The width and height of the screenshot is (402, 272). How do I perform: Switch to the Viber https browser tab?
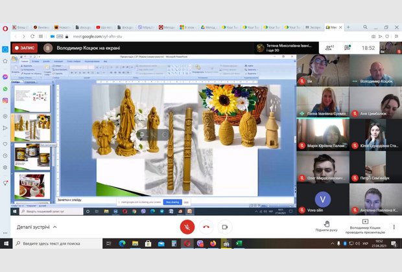(147, 27)
